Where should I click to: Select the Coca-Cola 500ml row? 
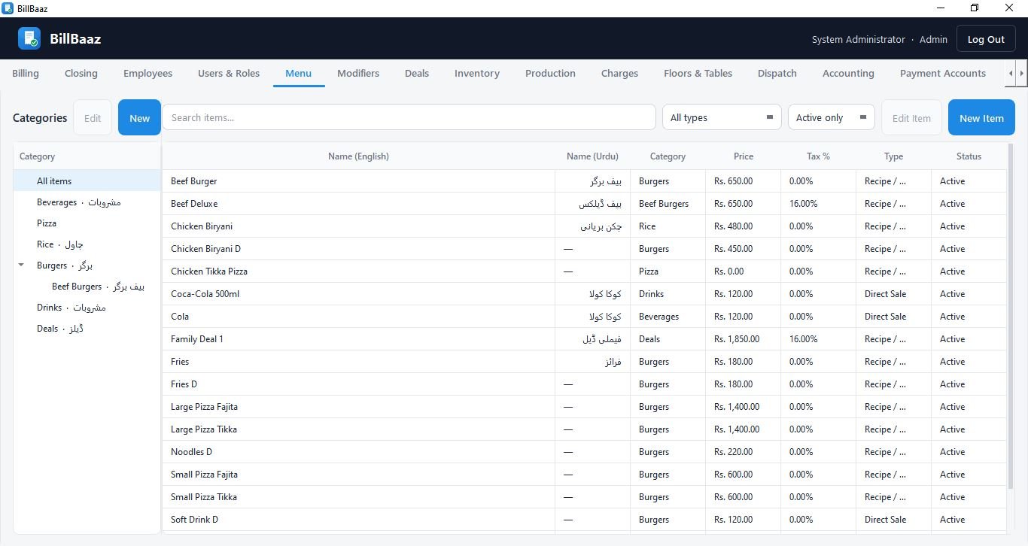pos(585,294)
